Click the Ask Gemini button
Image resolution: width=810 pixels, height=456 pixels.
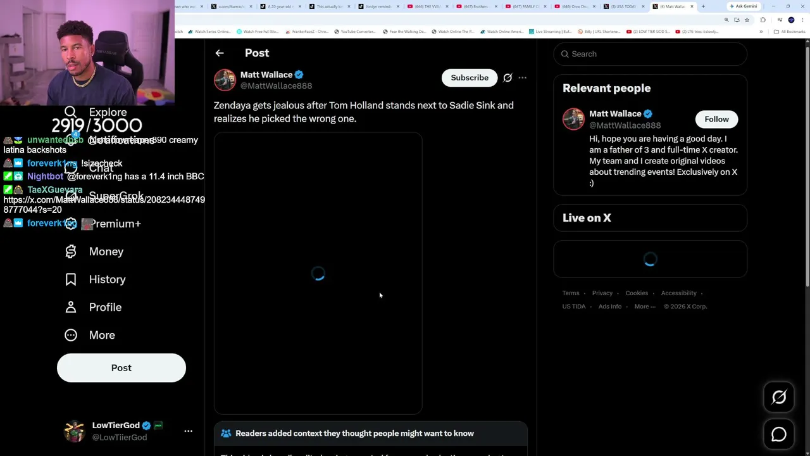click(x=743, y=6)
